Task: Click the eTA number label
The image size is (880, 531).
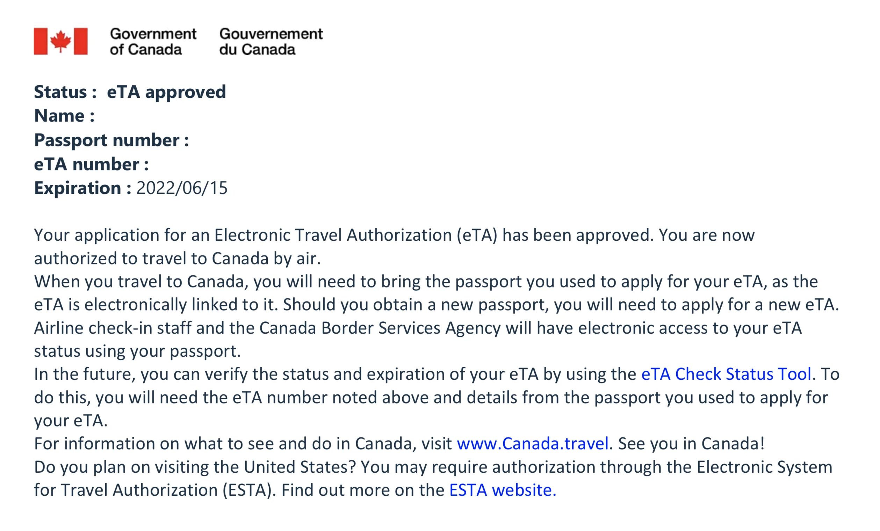Action: [92, 164]
